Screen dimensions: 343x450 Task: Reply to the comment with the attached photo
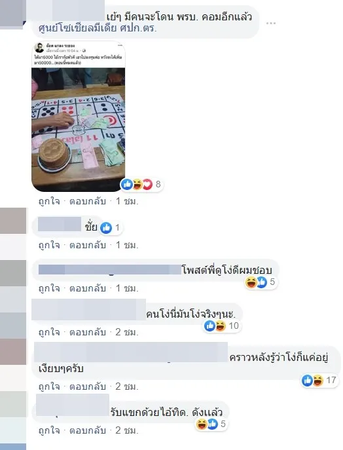(88, 202)
